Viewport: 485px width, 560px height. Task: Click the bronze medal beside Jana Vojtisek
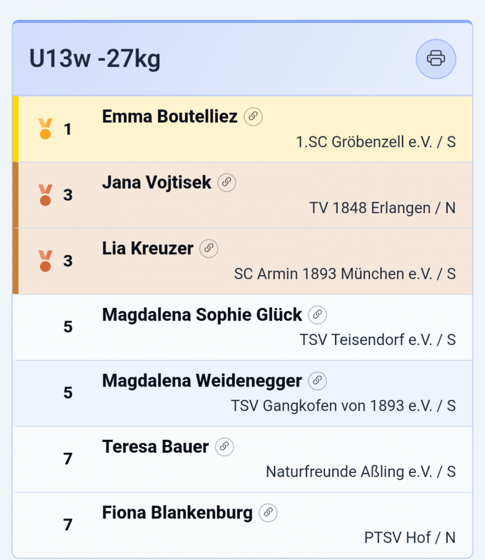click(x=45, y=195)
